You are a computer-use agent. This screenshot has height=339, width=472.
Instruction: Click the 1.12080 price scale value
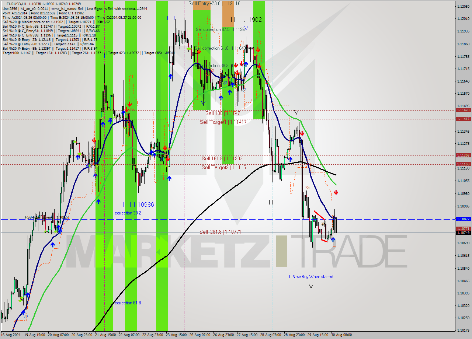point(463,6)
